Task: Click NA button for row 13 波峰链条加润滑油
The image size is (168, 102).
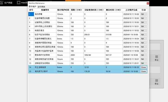Action: point(144,63)
